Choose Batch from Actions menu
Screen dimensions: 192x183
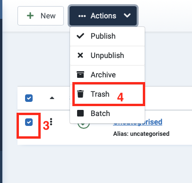[107, 113]
